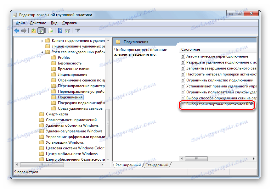Click the Filter funnel toolbar icon
This screenshot has width=271, height=189.
click(78, 31)
